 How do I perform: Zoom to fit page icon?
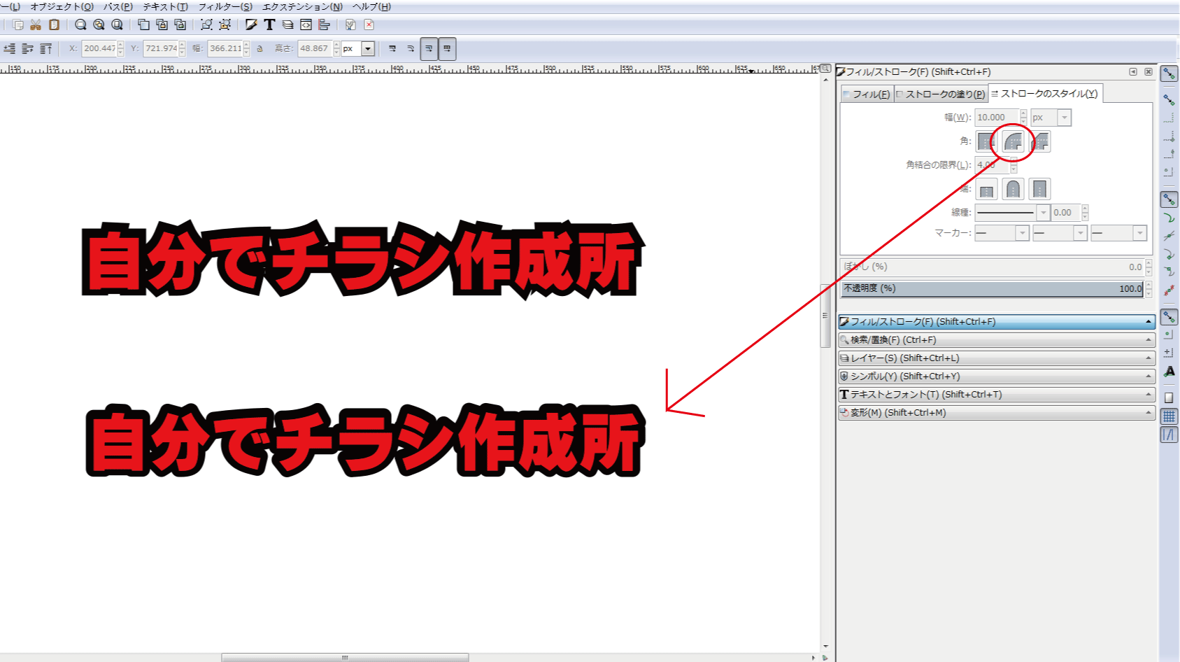pos(117,24)
